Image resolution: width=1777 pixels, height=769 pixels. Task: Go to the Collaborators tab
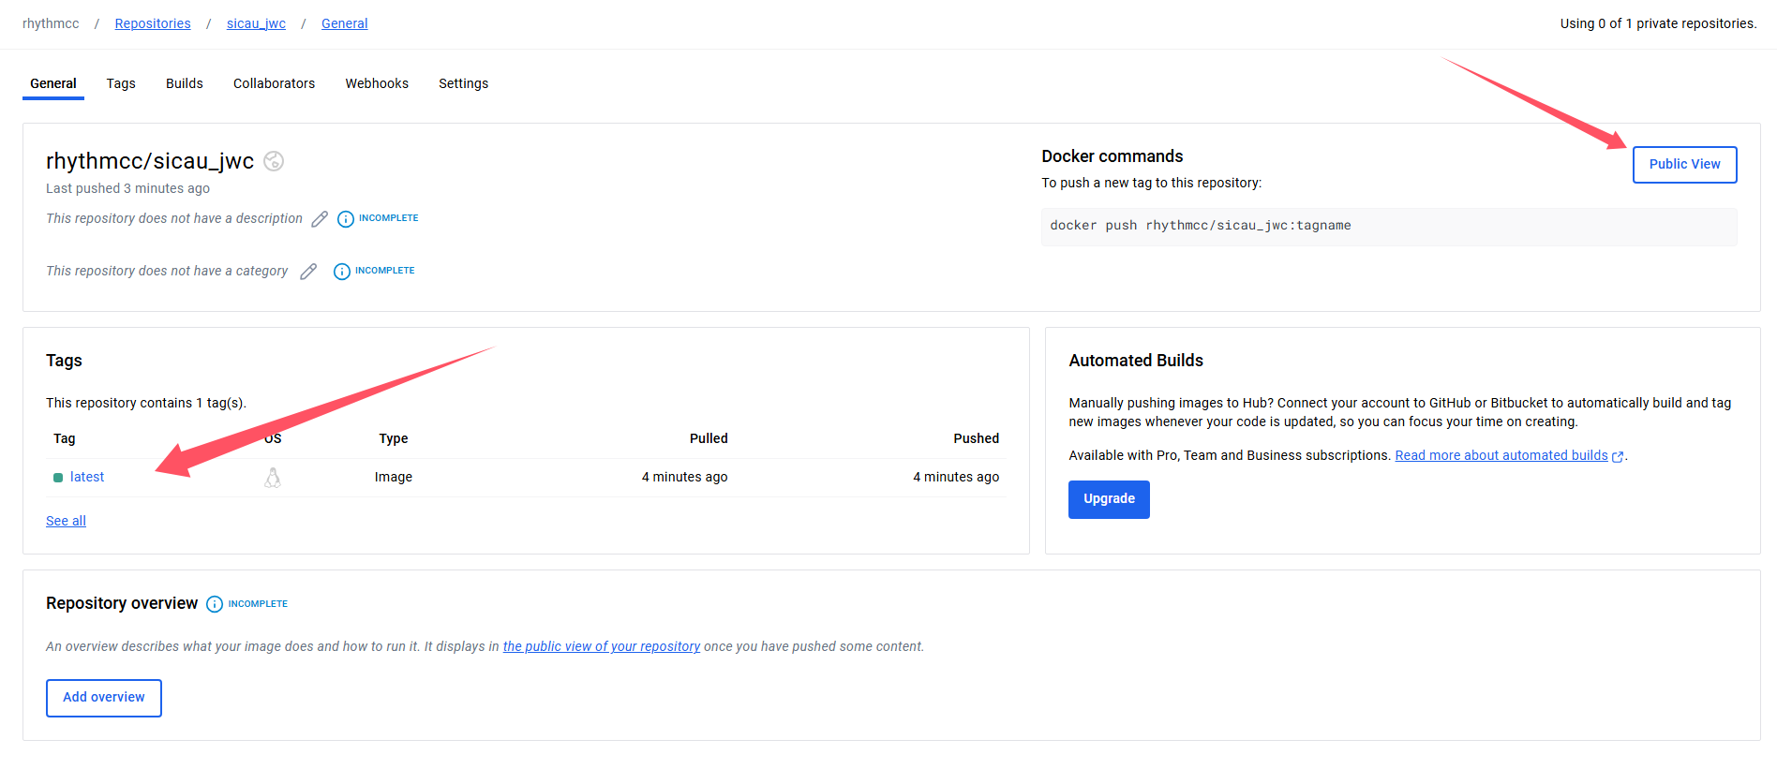tap(274, 83)
